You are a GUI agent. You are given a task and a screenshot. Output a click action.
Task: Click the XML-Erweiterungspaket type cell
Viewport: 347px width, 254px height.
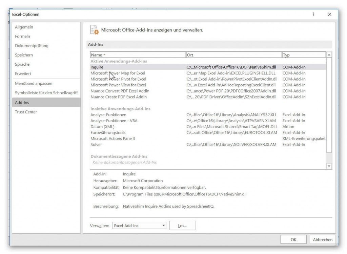click(304, 139)
